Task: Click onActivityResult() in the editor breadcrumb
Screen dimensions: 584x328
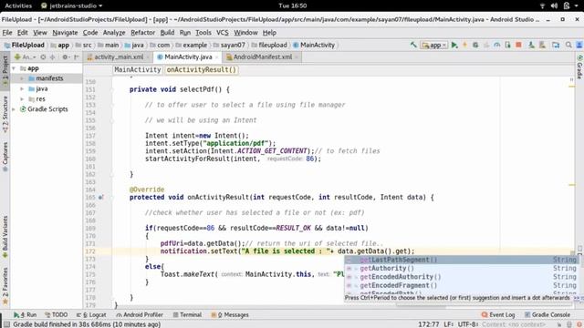Action: coord(201,70)
